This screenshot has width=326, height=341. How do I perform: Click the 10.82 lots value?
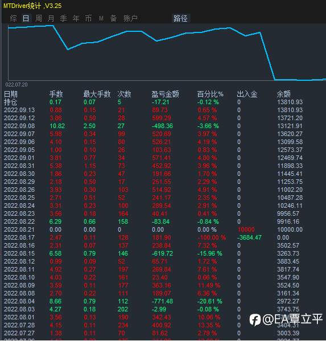[57, 126]
